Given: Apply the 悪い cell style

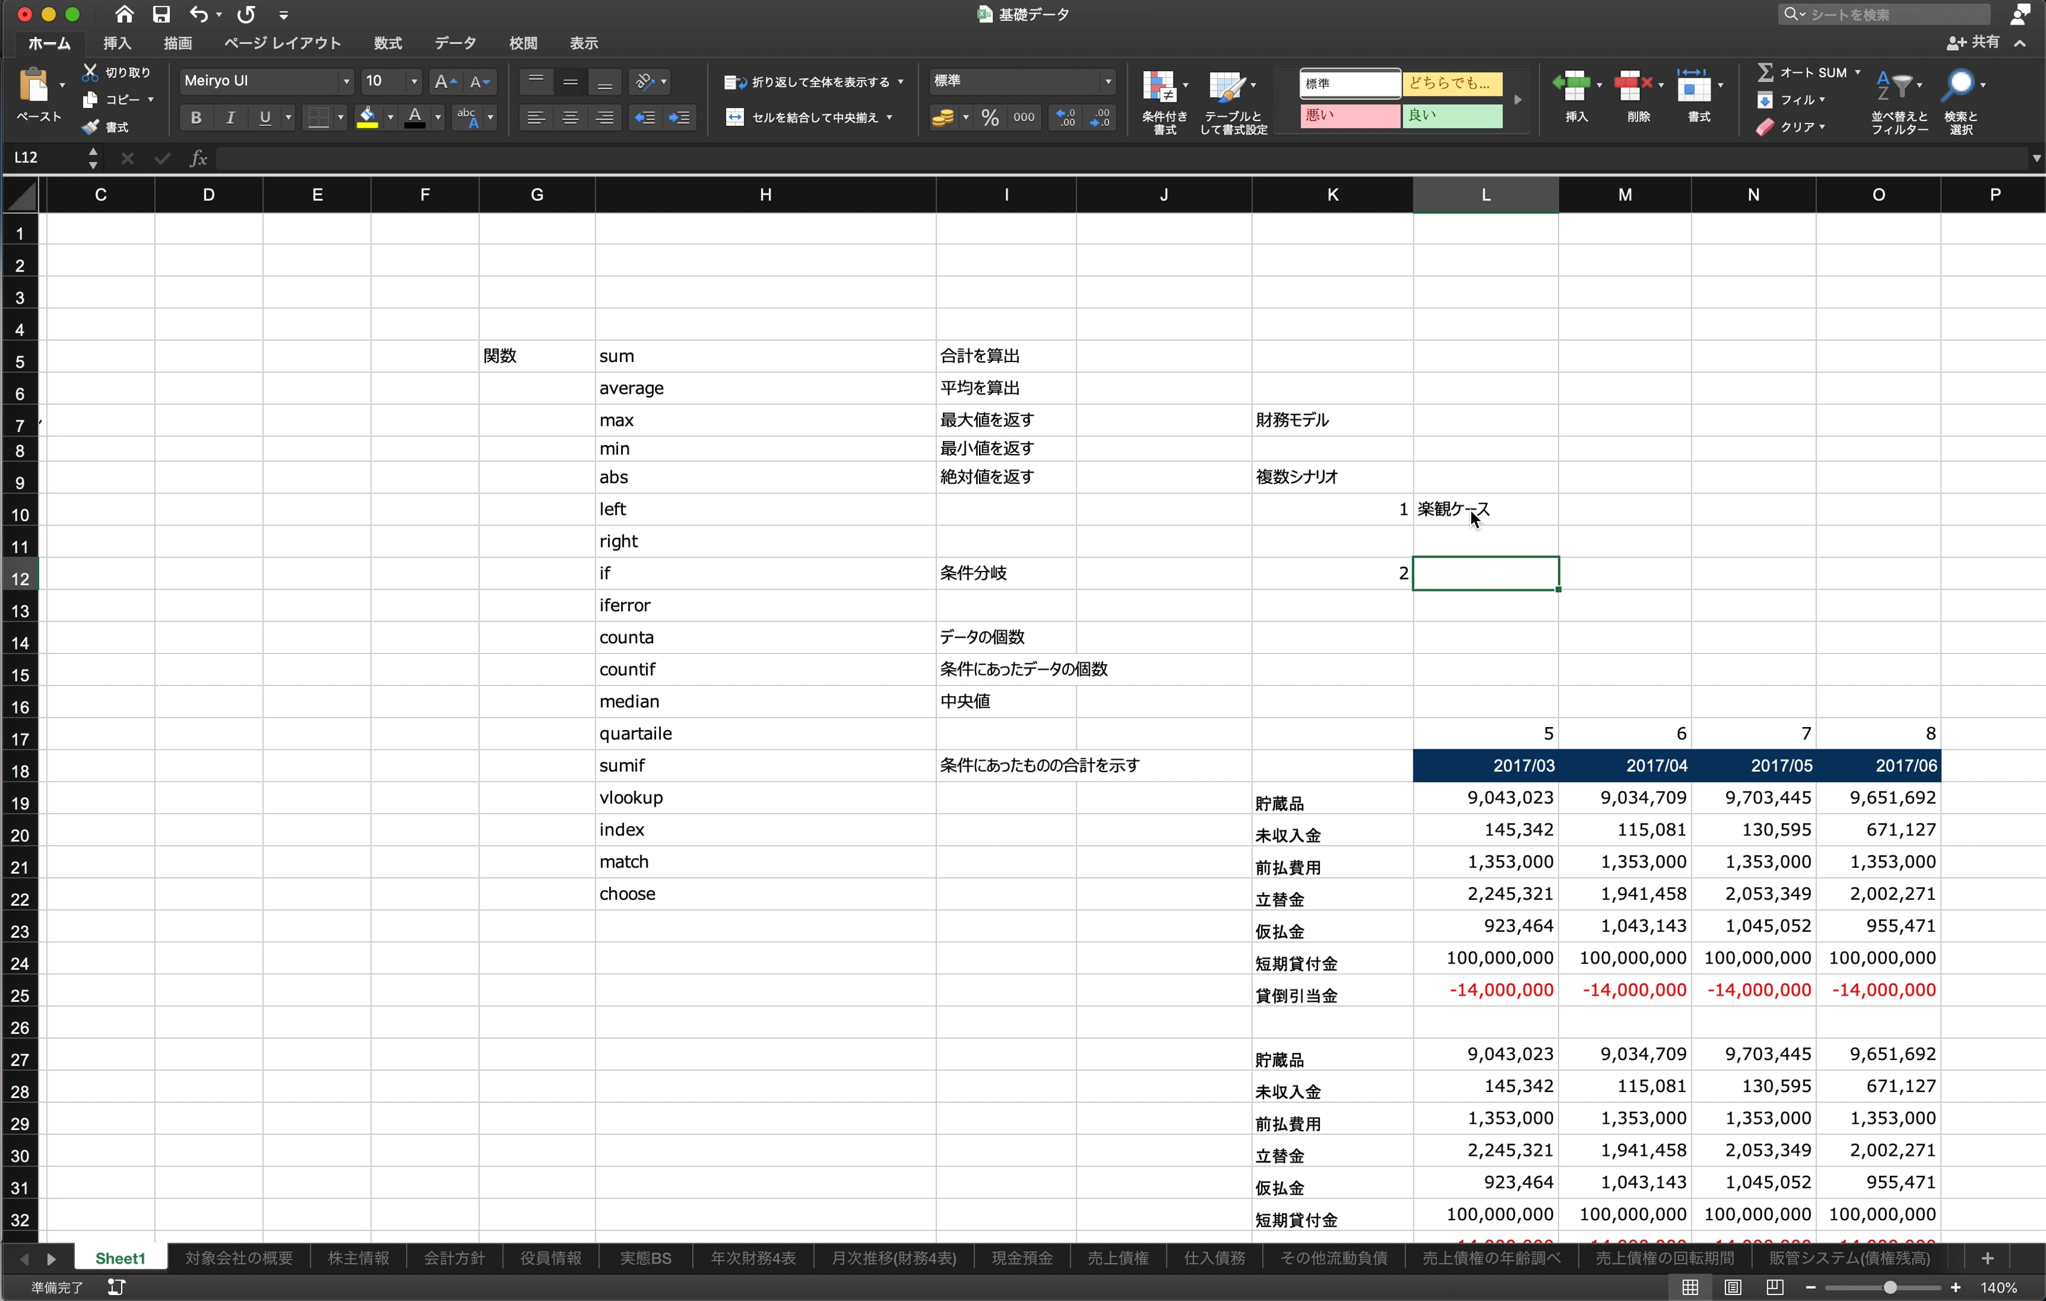Looking at the screenshot, I should tap(1350, 116).
